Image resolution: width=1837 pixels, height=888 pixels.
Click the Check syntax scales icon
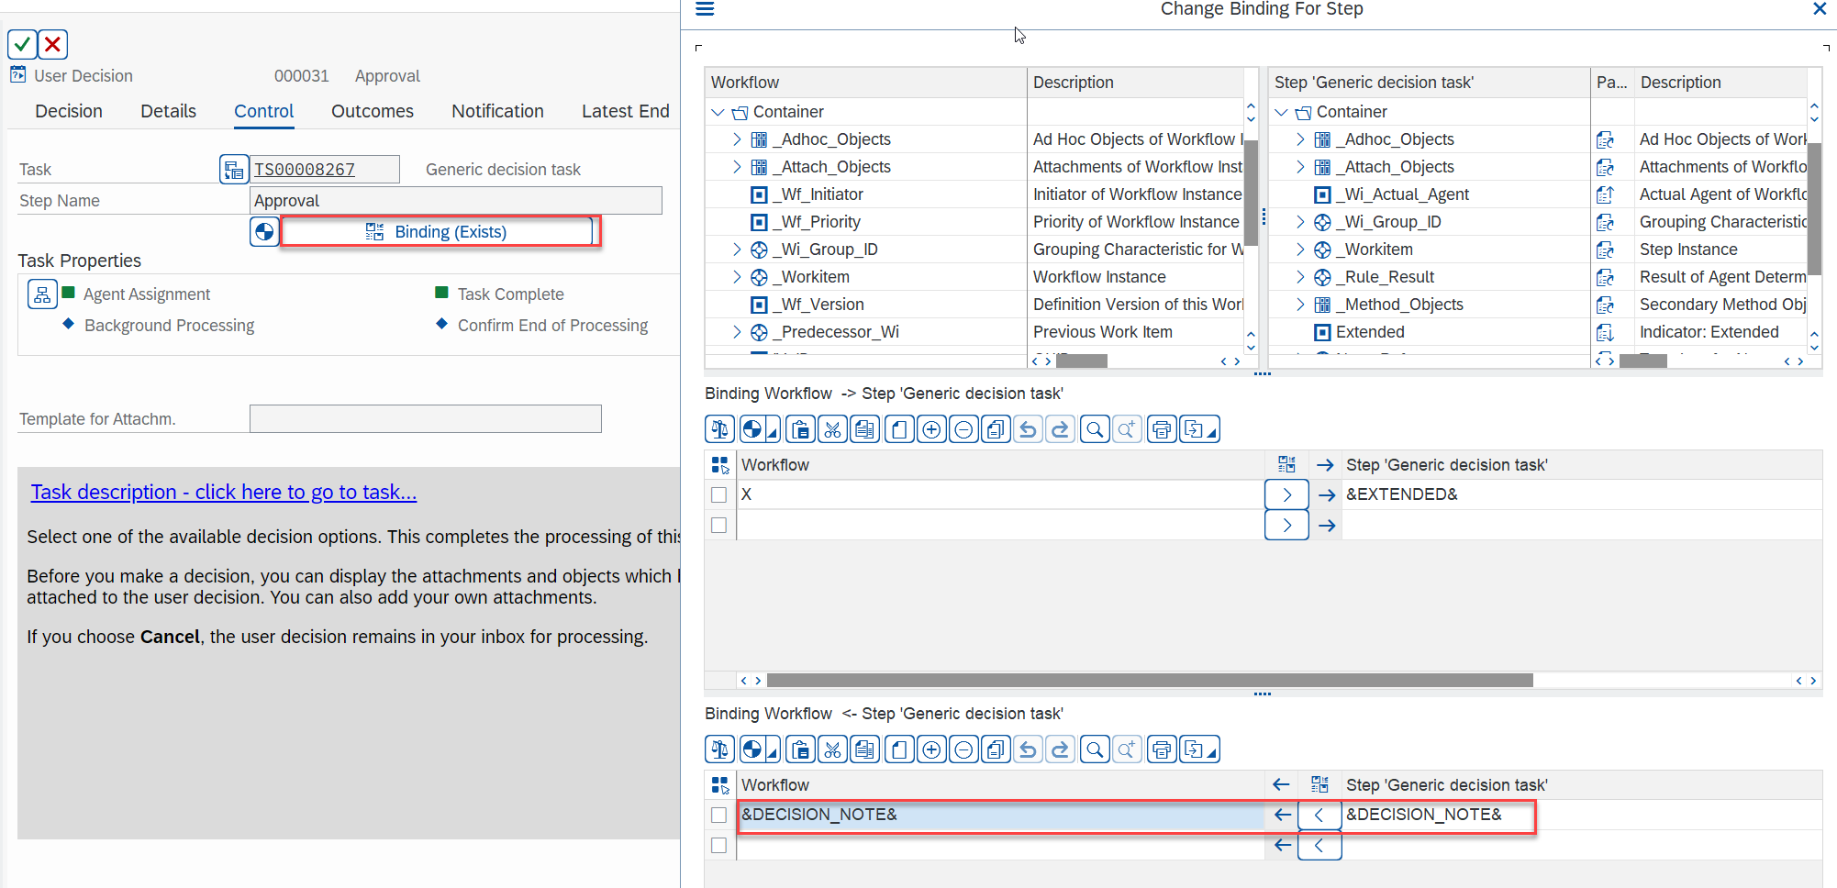719,428
